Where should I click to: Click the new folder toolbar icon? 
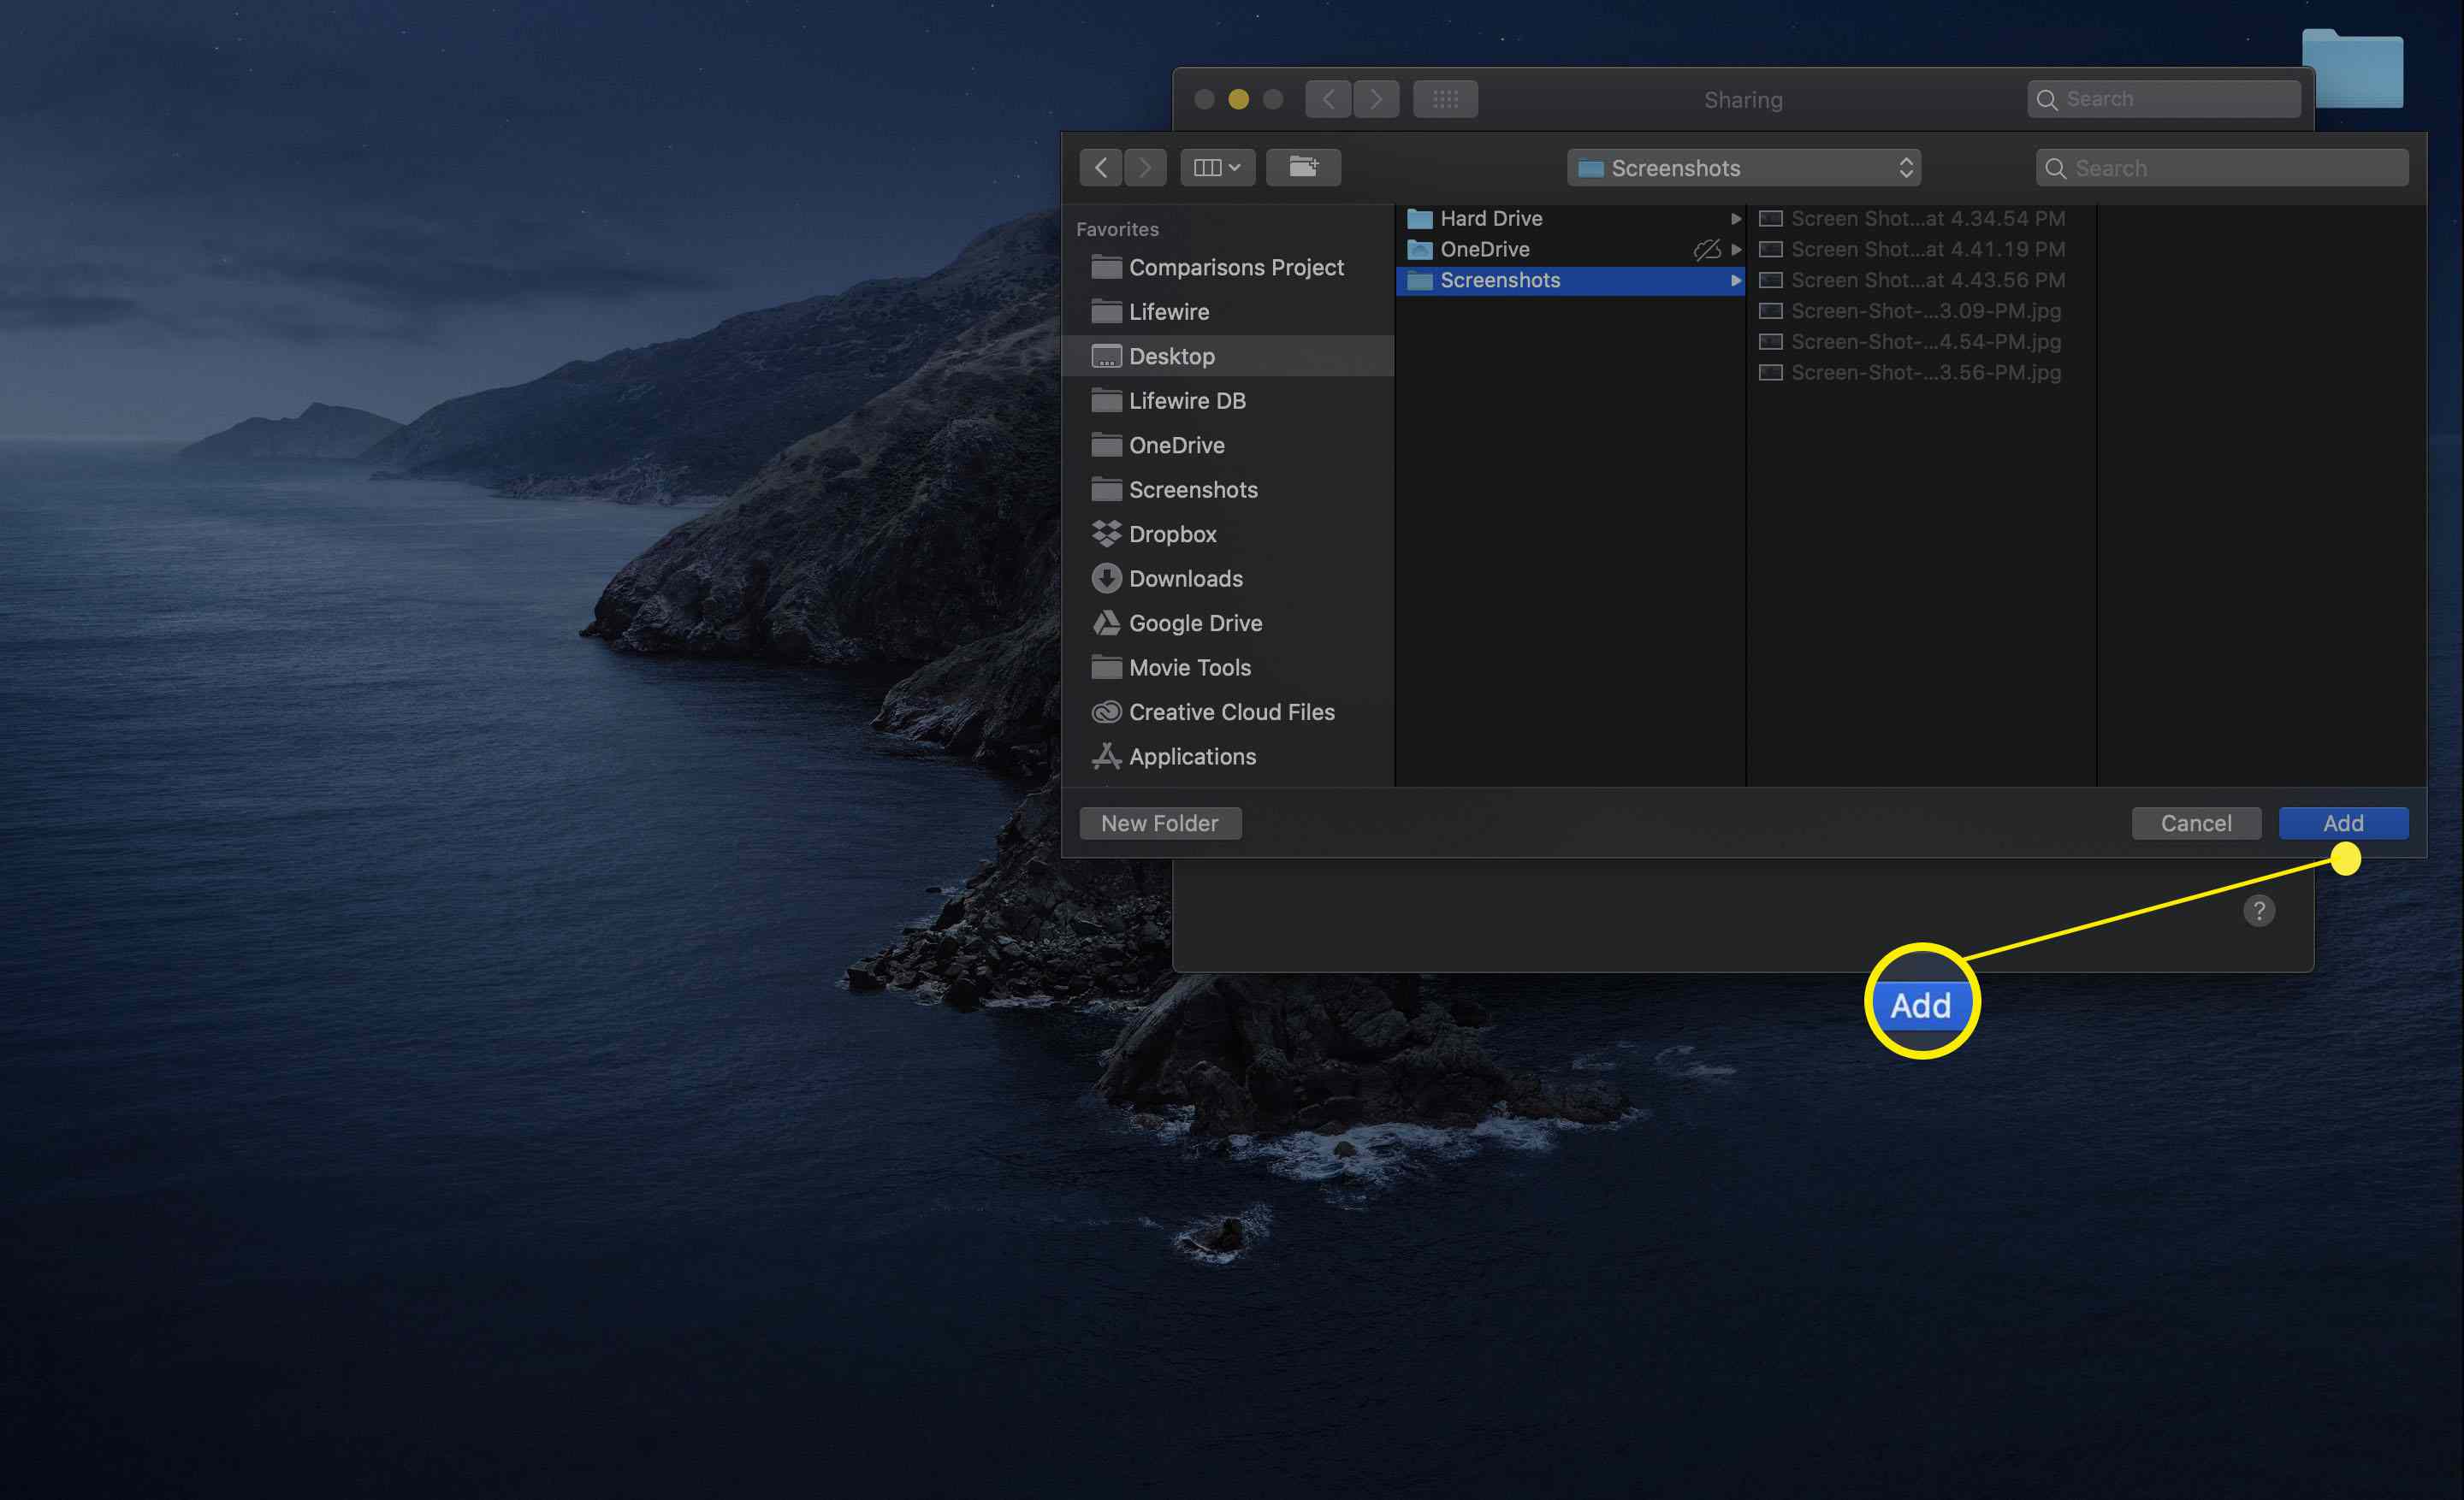[x=1303, y=168]
